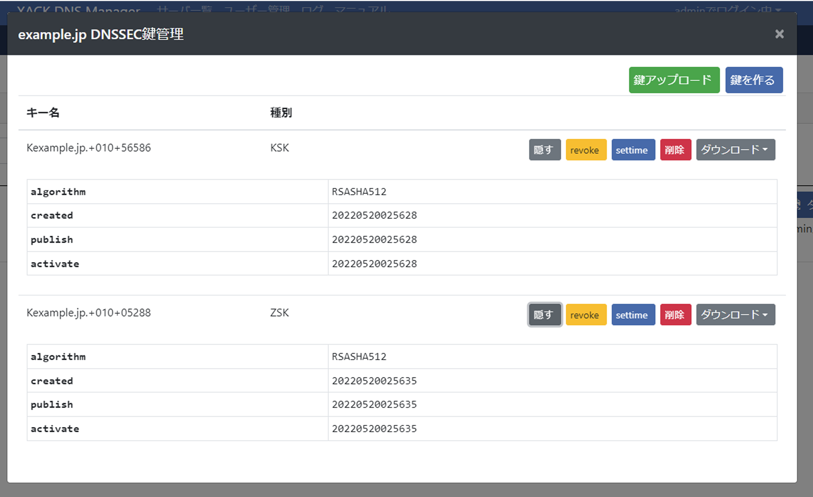Click the KSK type label

[279, 148]
